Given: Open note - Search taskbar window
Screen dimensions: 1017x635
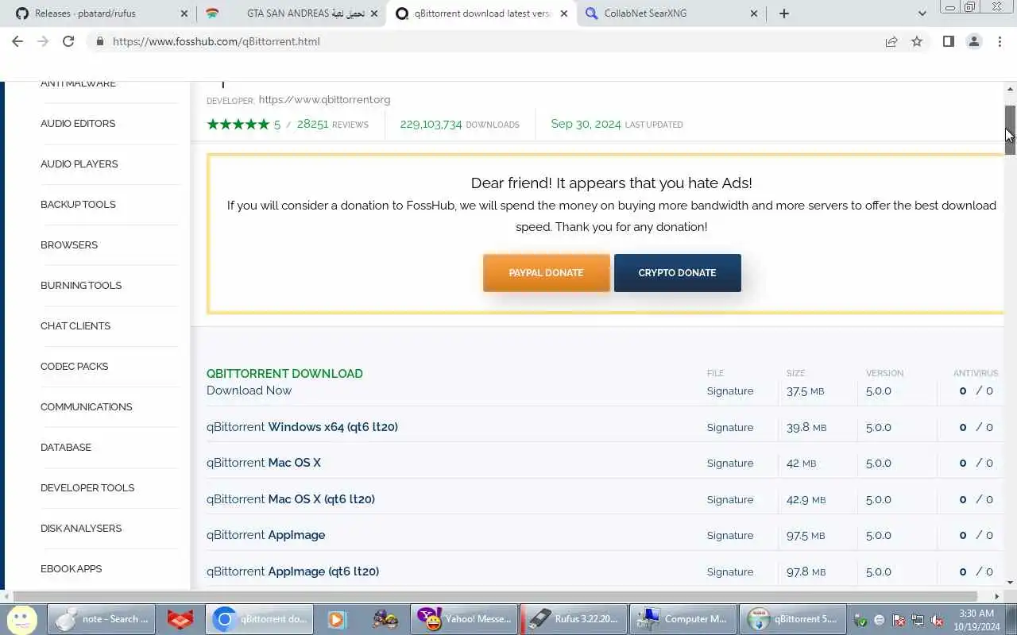Looking at the screenshot, I should [101, 619].
